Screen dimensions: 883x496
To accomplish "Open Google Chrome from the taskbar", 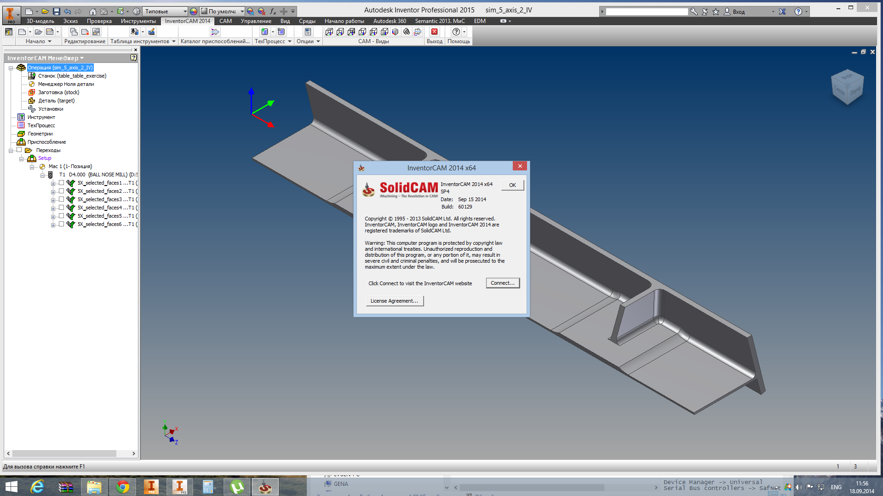I will point(122,487).
